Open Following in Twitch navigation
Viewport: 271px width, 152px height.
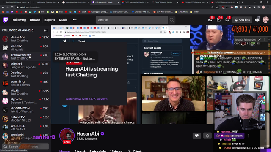coord(19,20)
